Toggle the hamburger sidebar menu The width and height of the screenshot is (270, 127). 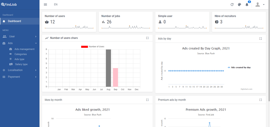[45, 4]
